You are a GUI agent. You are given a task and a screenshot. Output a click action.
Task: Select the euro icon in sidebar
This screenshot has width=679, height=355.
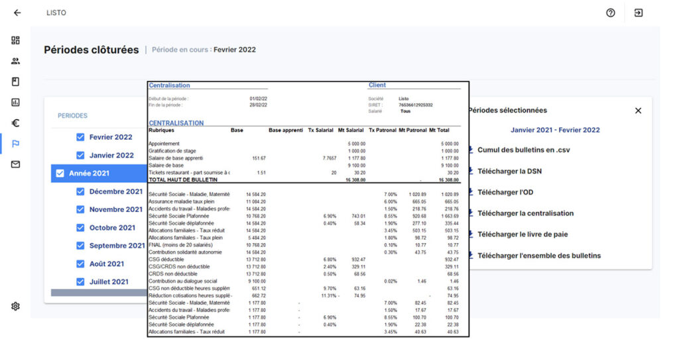coord(15,123)
